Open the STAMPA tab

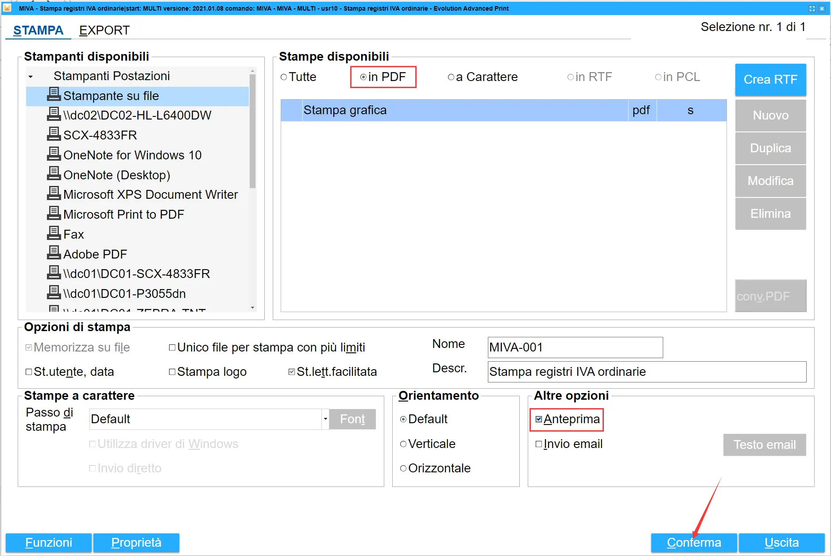tap(38, 30)
